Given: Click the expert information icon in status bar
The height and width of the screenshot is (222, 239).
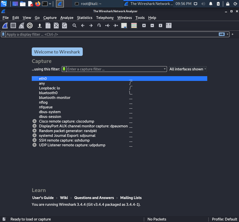Looking at the screenshot, I should [4, 219].
